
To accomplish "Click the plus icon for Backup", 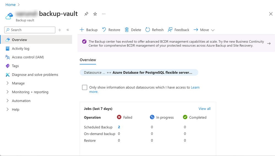I will tap(82, 30).
